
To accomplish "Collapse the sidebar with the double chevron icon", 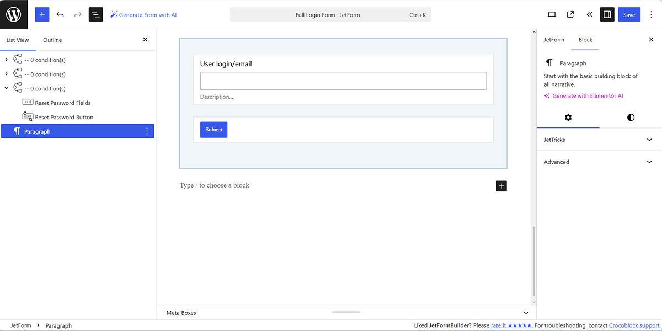I will point(589,14).
